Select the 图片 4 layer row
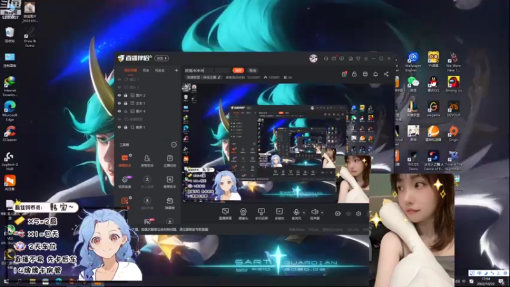Image resolution: width=510 pixels, height=287 pixels. pos(148,111)
